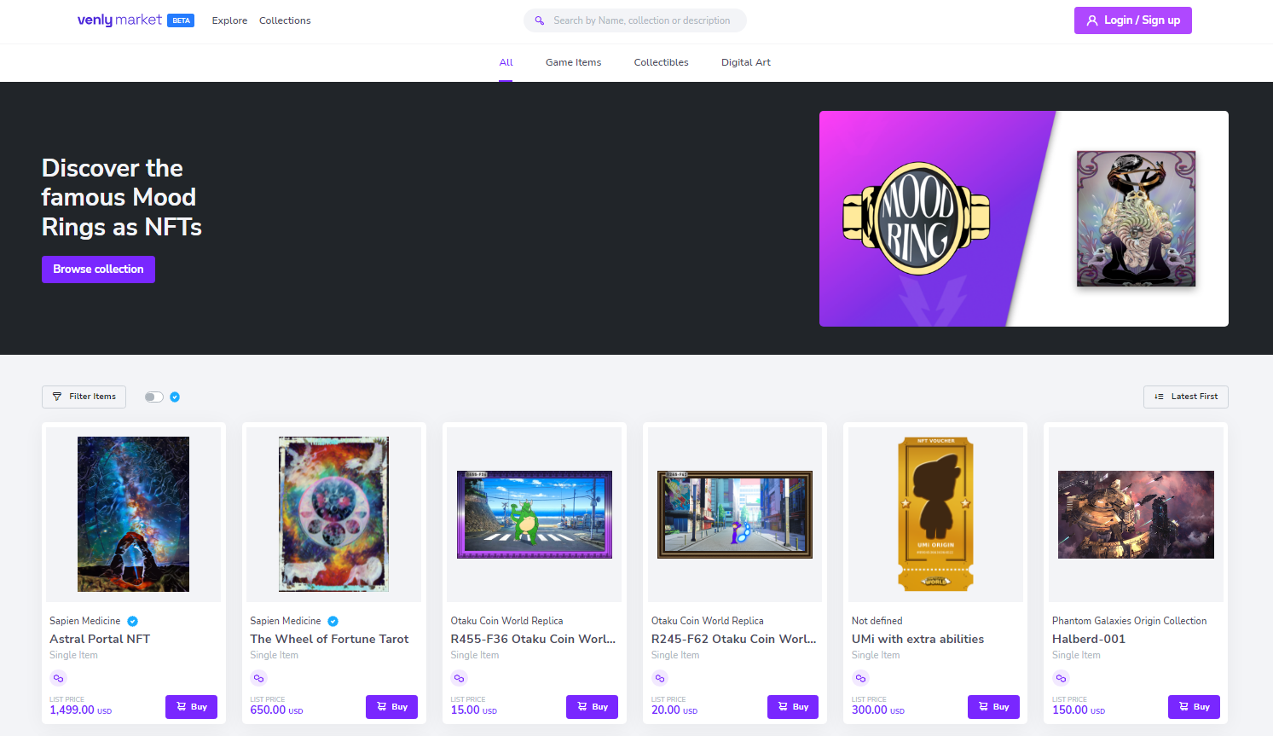Switch to the Digital Art tab

[745, 62]
